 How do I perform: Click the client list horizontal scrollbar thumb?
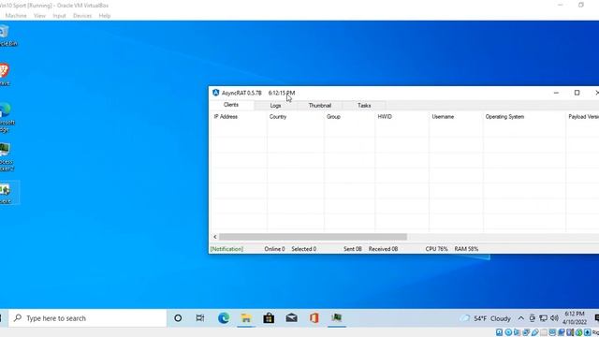click(x=313, y=237)
